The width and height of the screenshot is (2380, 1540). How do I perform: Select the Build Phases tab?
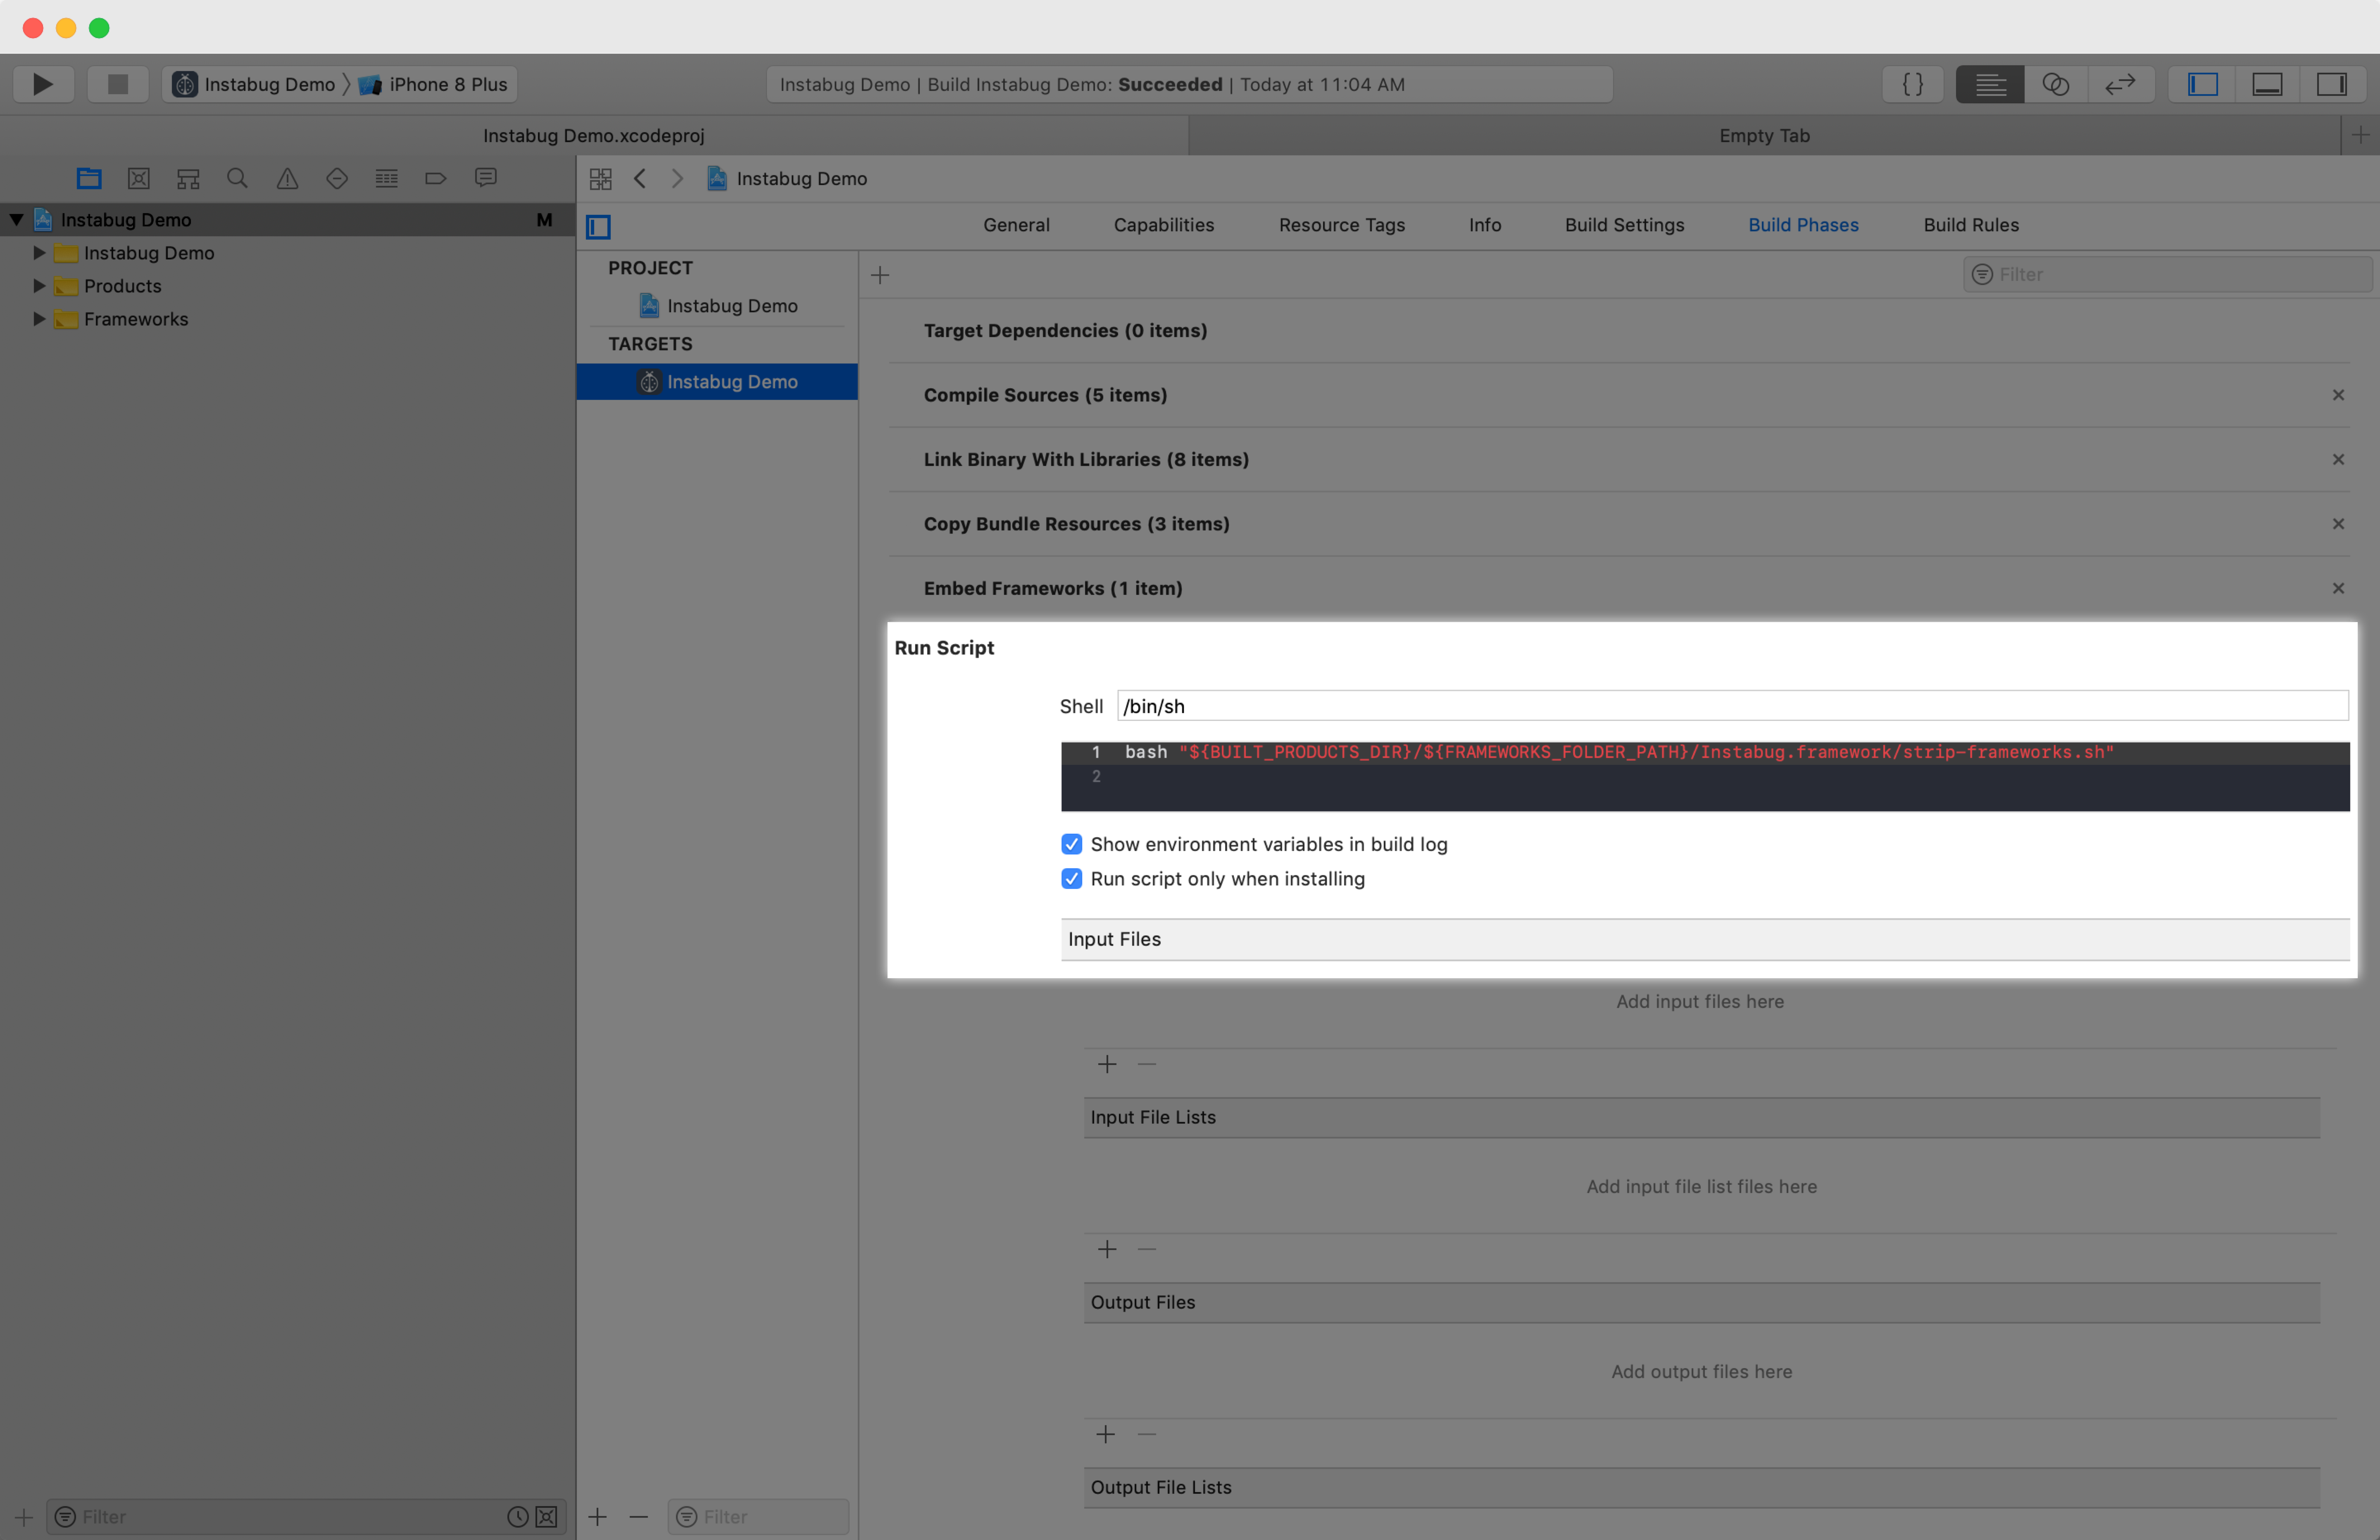click(1803, 225)
